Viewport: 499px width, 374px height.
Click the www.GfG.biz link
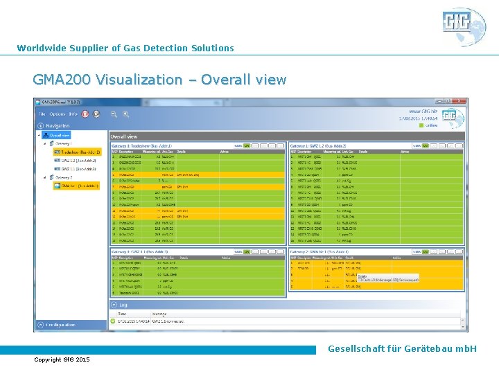coord(423,112)
